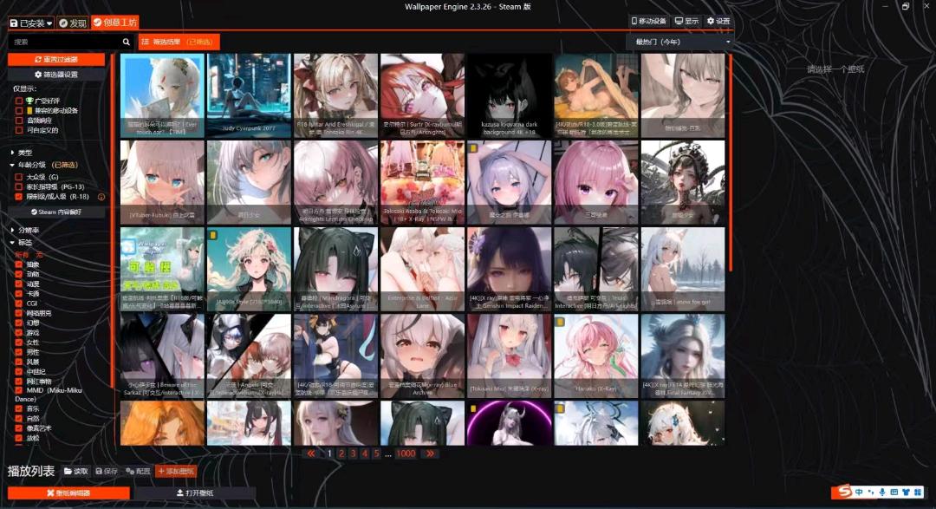Click the microphone icon in IME bar
Screen dimensions: 936x509
point(882,493)
